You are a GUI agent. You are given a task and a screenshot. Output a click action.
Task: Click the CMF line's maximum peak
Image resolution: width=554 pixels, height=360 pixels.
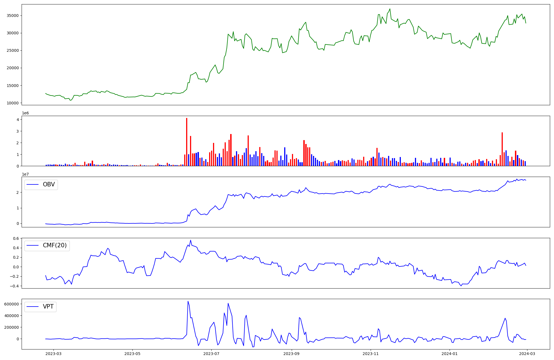coord(191,240)
